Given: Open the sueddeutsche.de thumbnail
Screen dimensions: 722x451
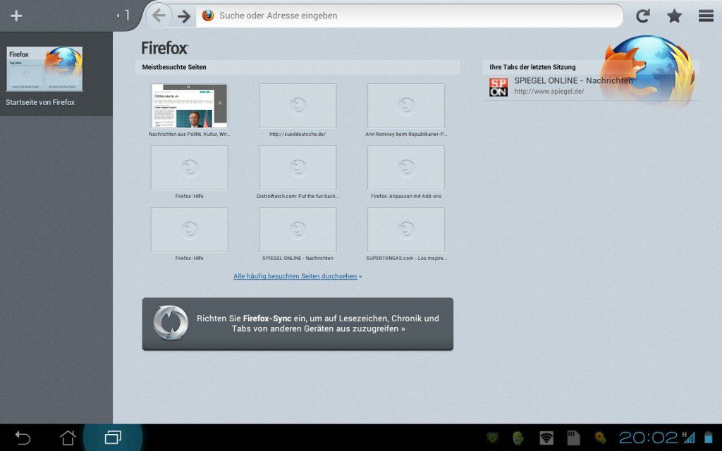Looking at the screenshot, I should click(298, 106).
